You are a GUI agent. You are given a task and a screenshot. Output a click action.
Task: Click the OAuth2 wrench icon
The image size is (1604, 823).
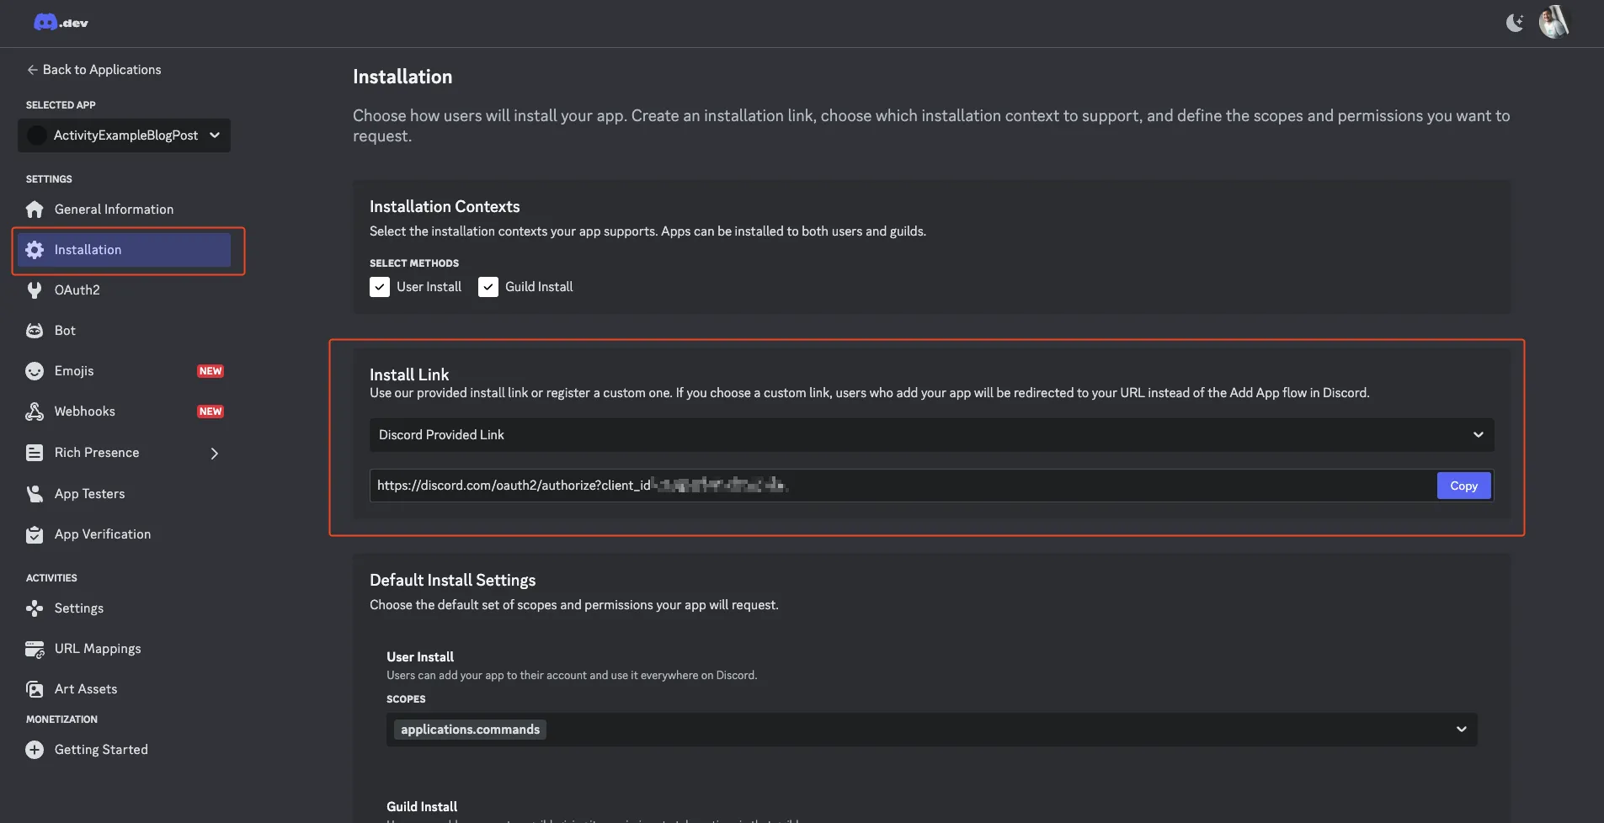[35, 290]
